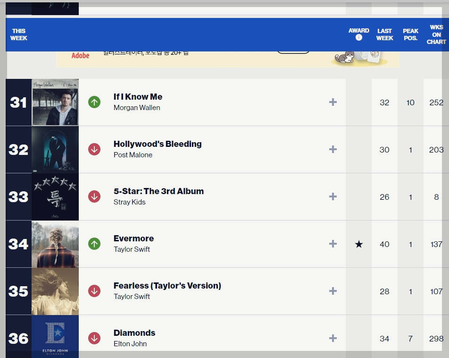Click rank number 35
Screen dimensions: 449x358
18,291
